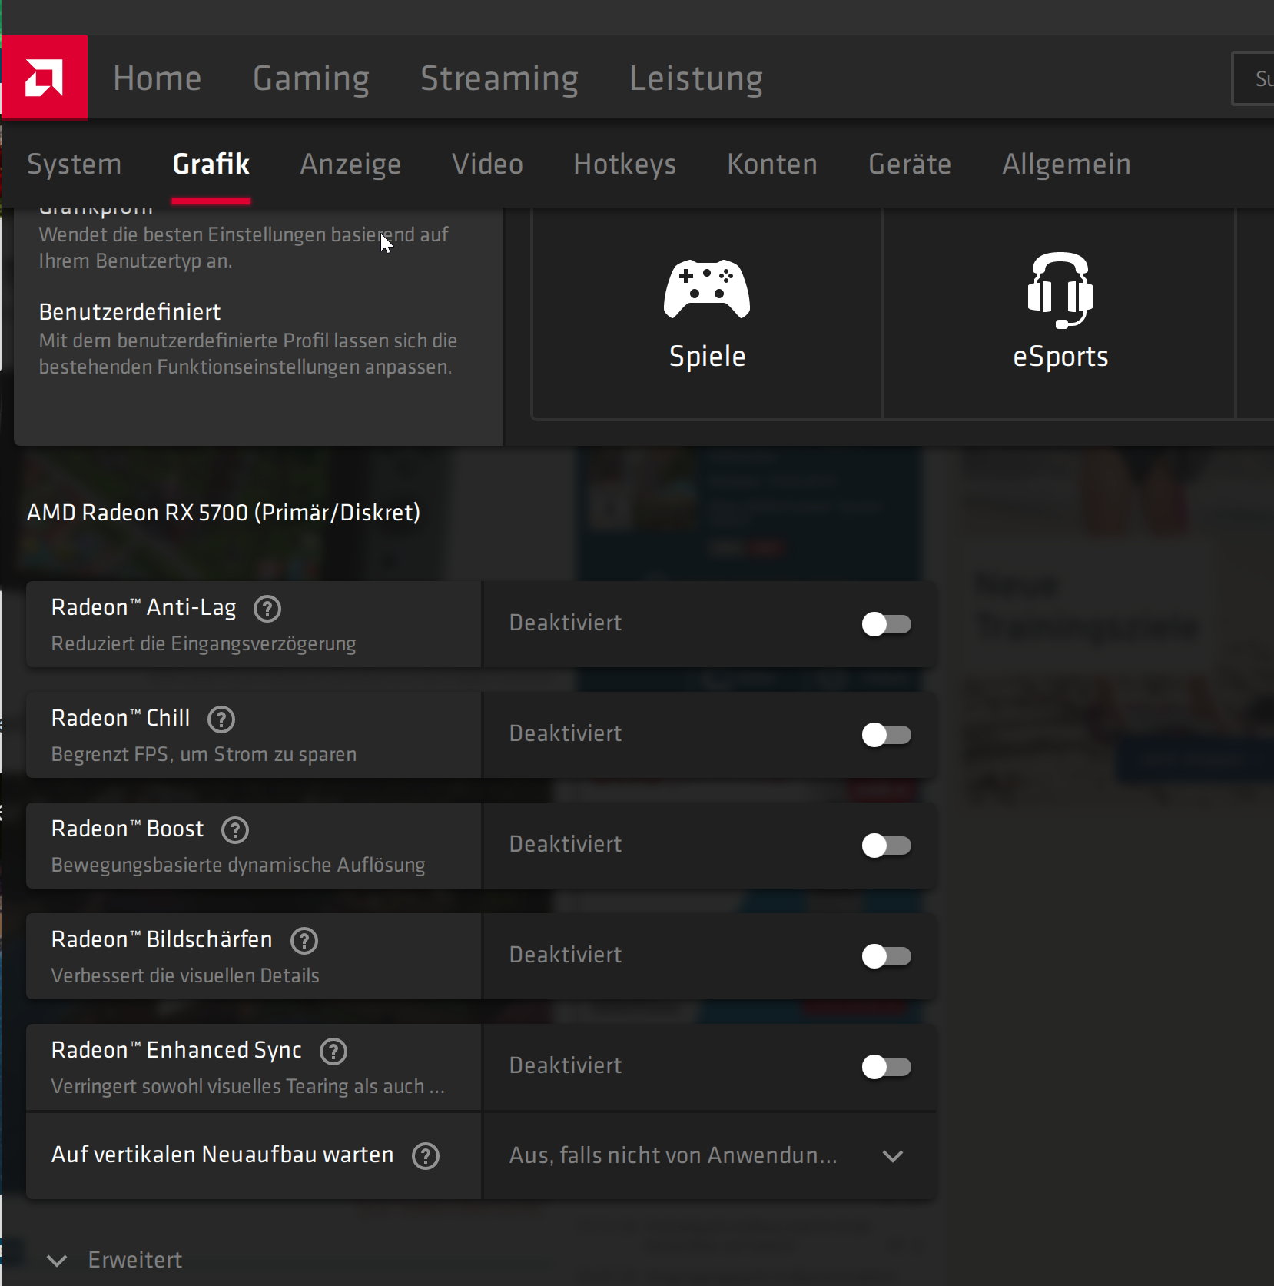Image resolution: width=1274 pixels, height=1286 pixels.
Task: Click Deaktiviert status in Bildschärfen row
Action: (566, 955)
